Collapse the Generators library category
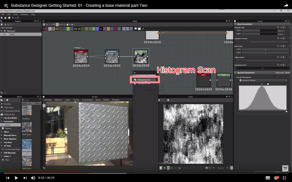 click(2, 121)
